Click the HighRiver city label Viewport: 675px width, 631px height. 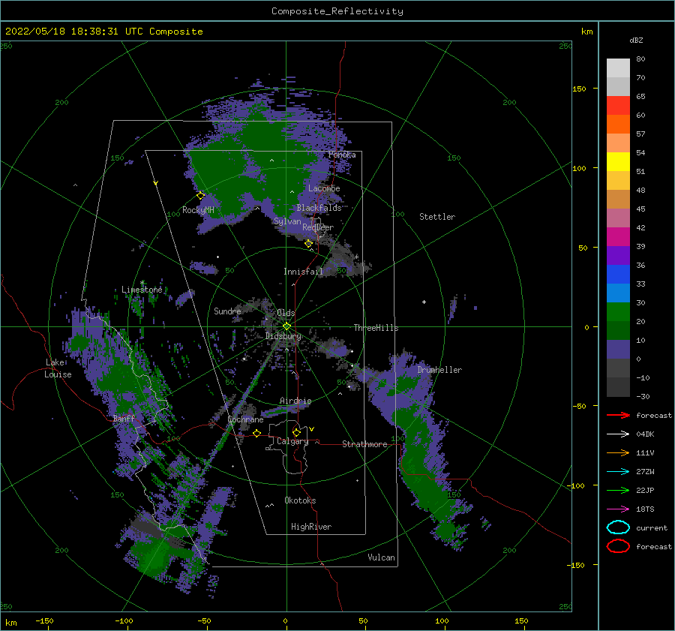311,527
